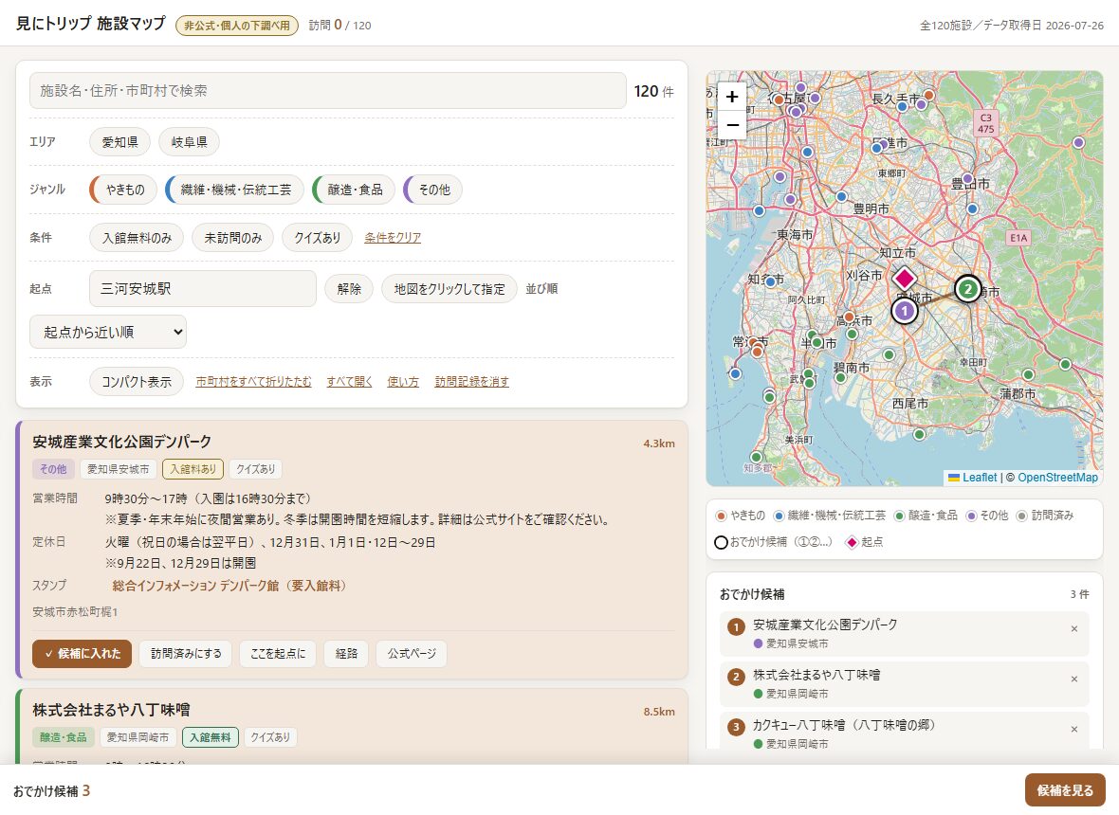
Task: Click すべて開く link
Action: [350, 382]
